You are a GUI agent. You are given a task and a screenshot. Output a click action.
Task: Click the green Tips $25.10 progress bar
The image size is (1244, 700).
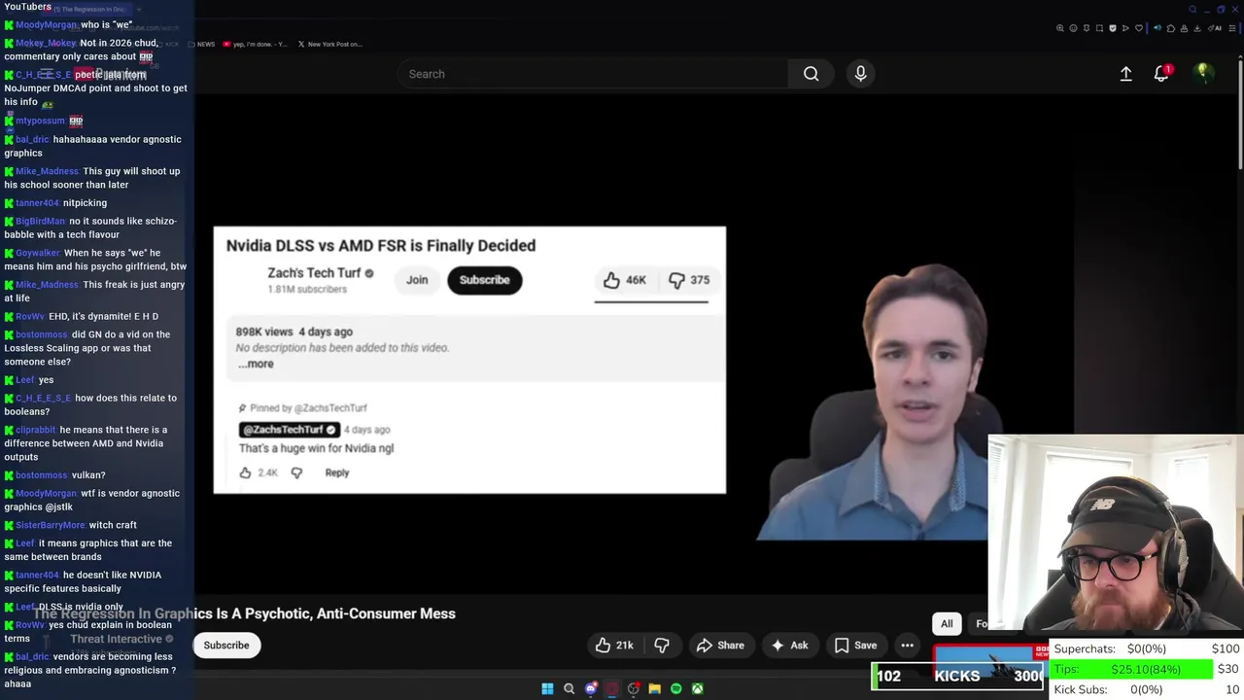pos(1132,669)
